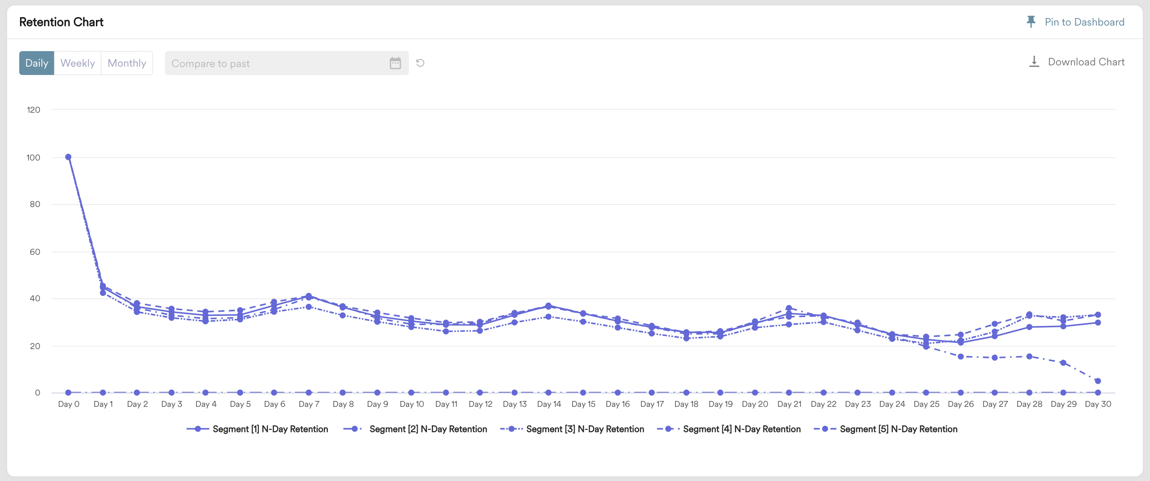Click Segment [3] legend line marker

(x=512, y=429)
